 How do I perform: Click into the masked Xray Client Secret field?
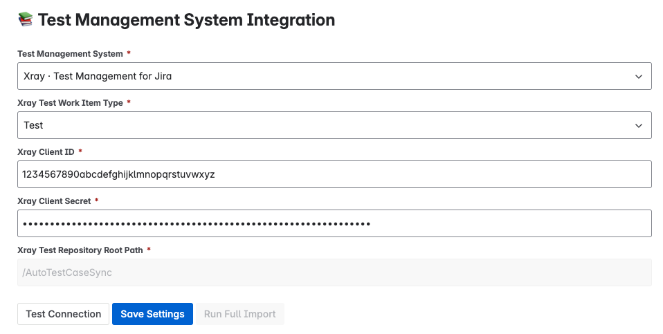pyautogui.click(x=334, y=223)
